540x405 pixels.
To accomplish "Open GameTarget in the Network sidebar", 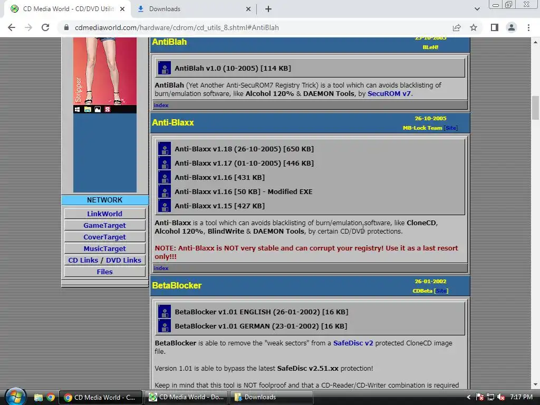I will [x=105, y=225].
